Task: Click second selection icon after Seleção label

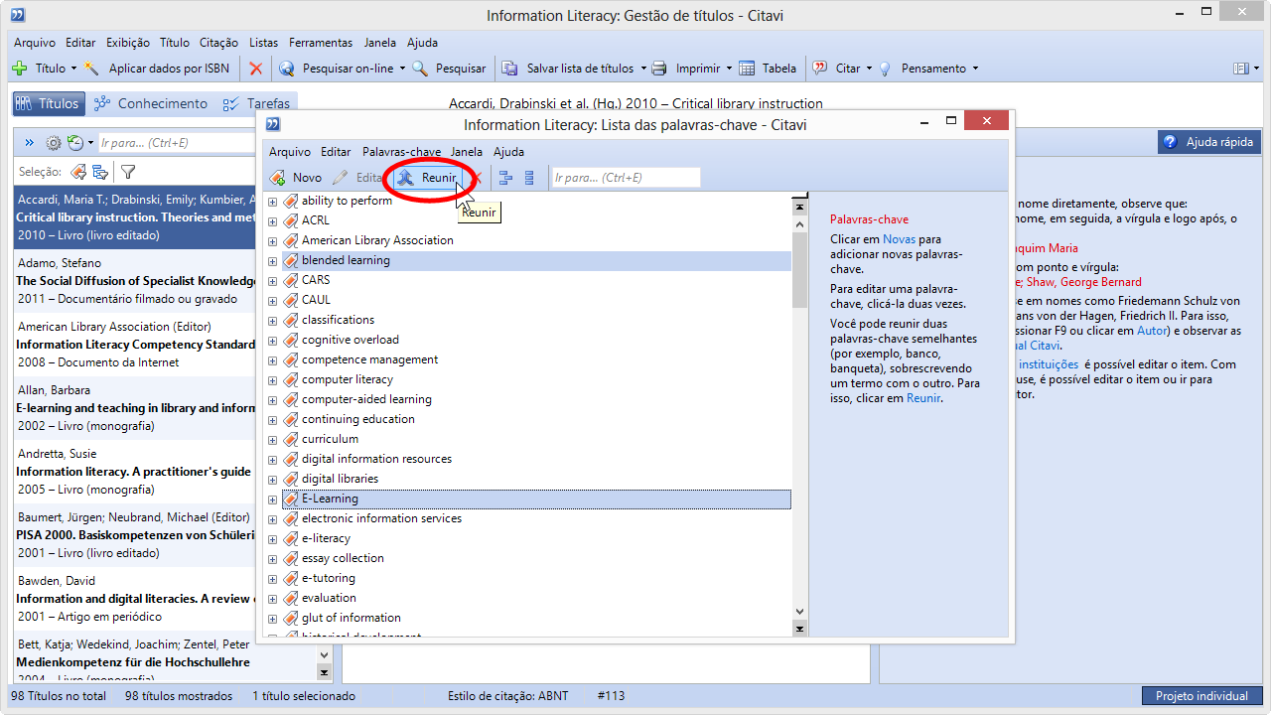Action: (x=100, y=172)
